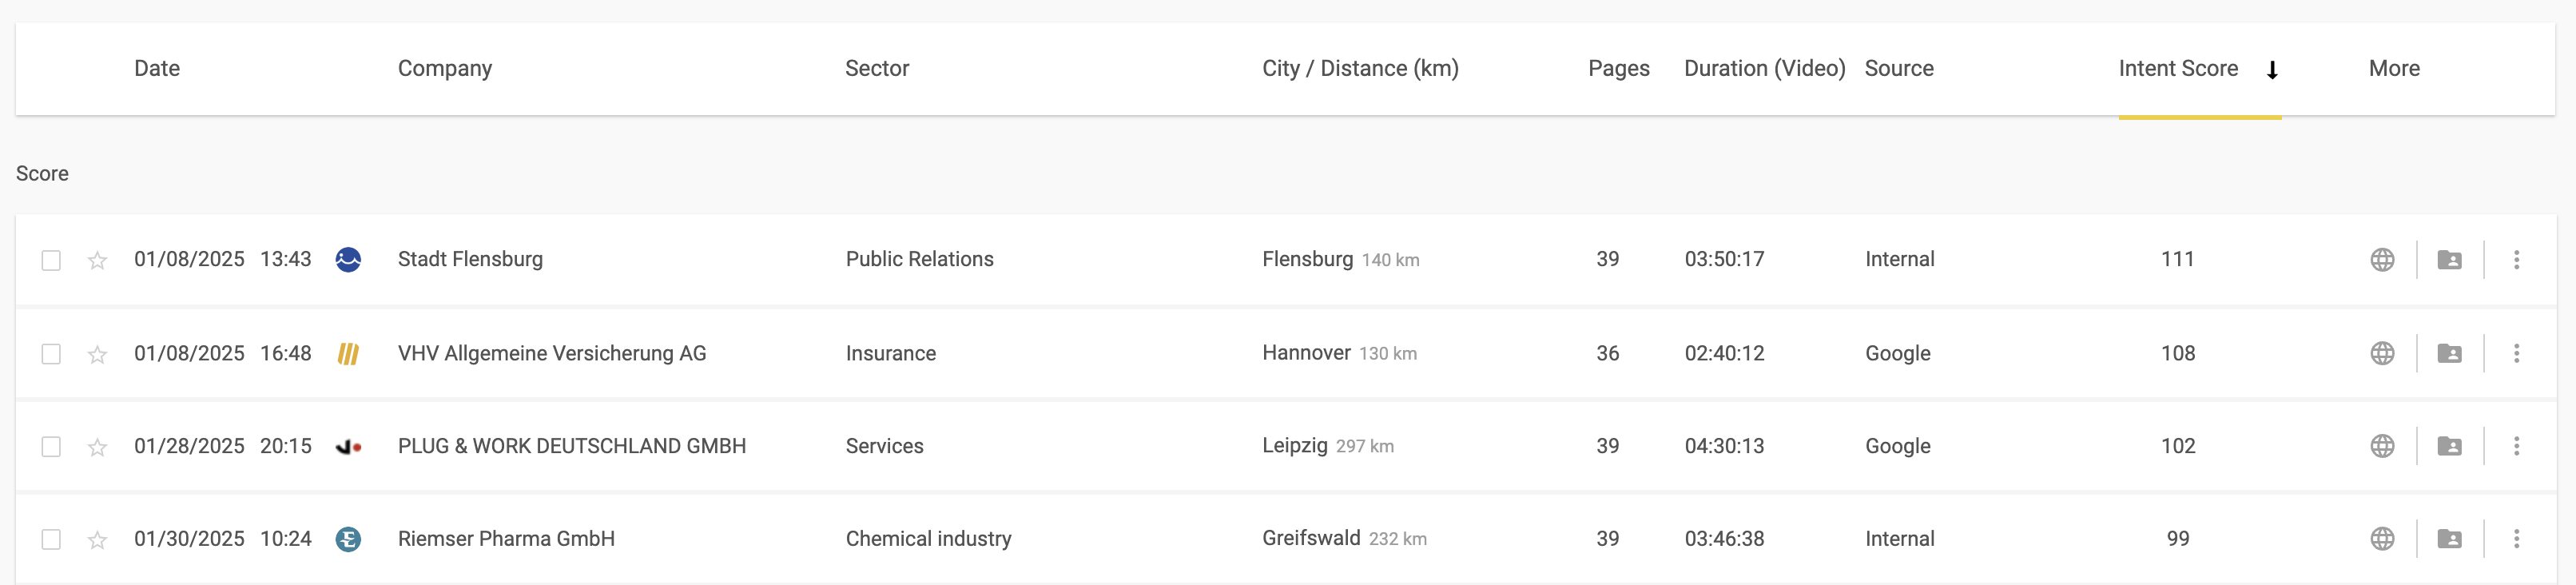Screen dimensions: 2576x585
Task: Click the Stadt Flensburg company logo
Action: point(348,260)
